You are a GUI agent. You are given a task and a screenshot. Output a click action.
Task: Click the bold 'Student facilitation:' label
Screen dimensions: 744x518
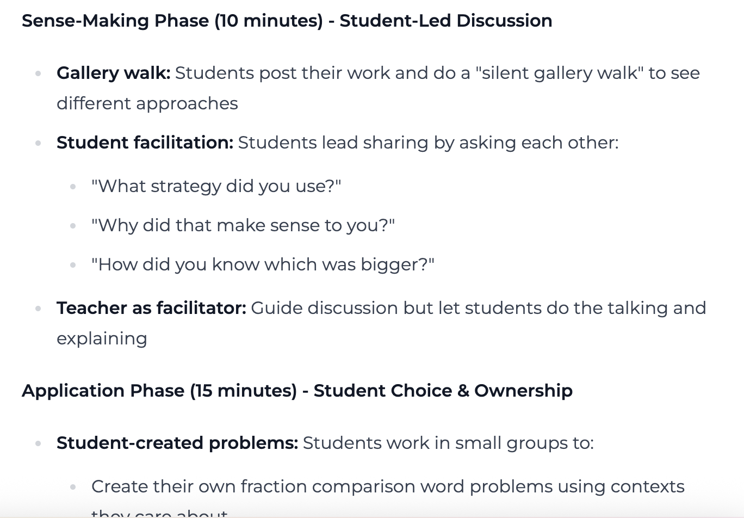(x=145, y=143)
